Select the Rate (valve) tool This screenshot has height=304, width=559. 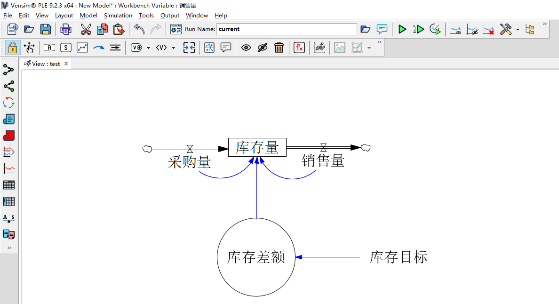coord(114,48)
